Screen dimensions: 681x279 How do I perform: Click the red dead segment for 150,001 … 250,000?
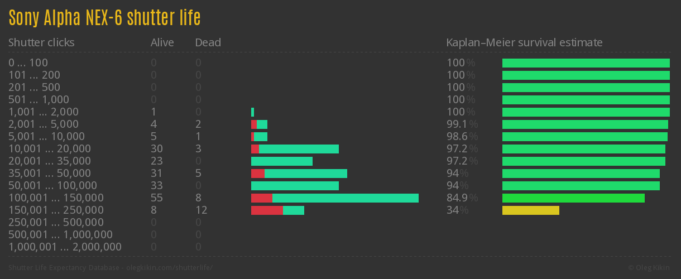[267, 210]
